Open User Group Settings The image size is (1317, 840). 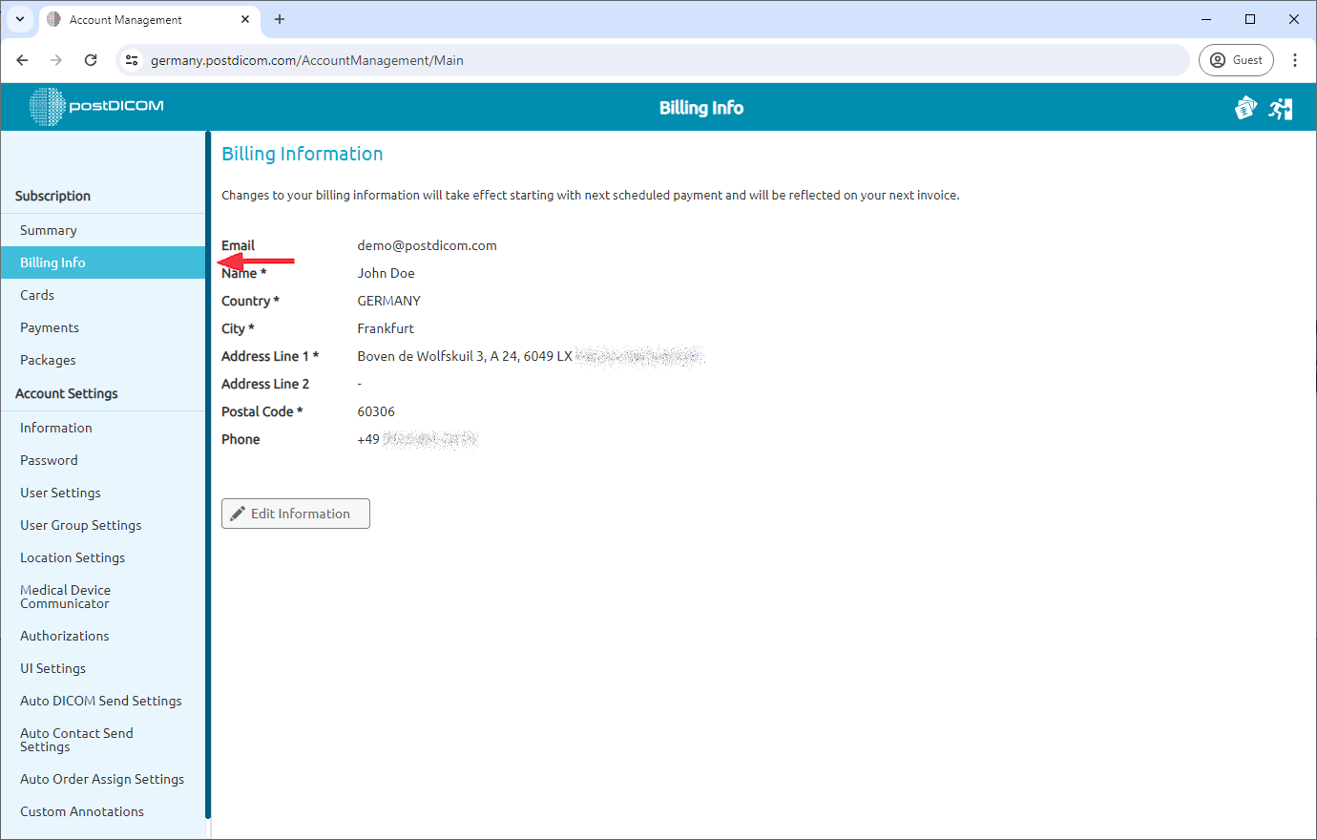tap(80, 524)
